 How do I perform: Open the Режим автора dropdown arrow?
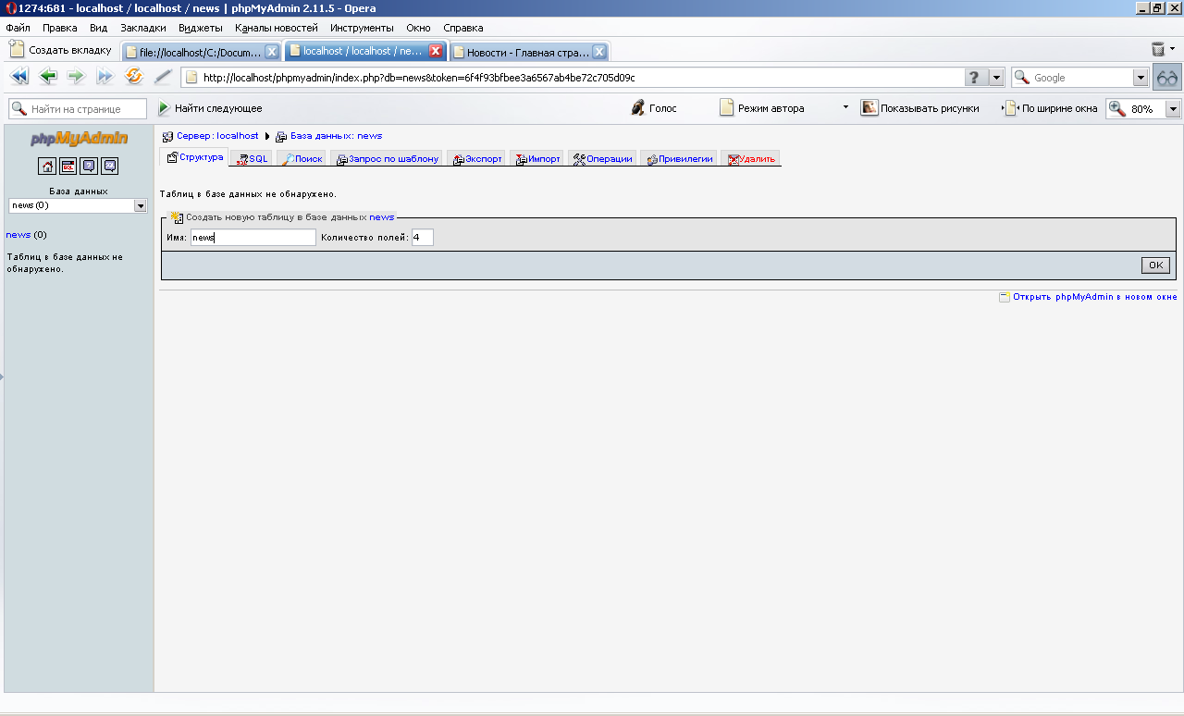[845, 107]
